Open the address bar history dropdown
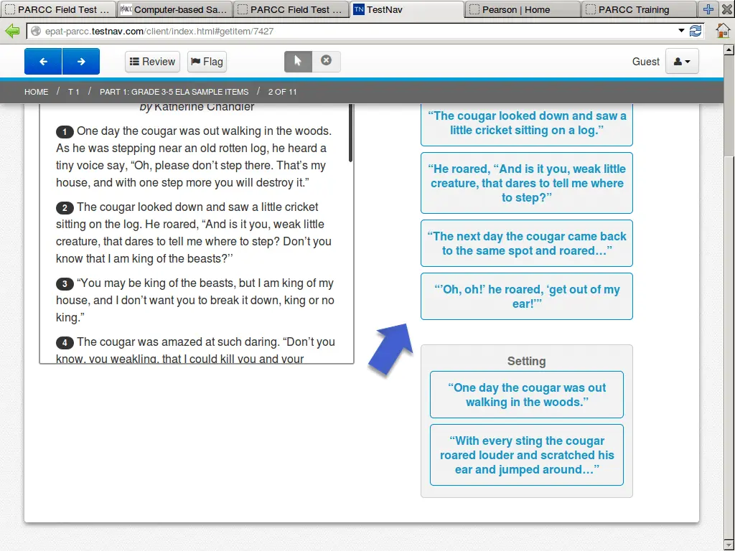This screenshot has height=551, width=735. click(x=682, y=31)
